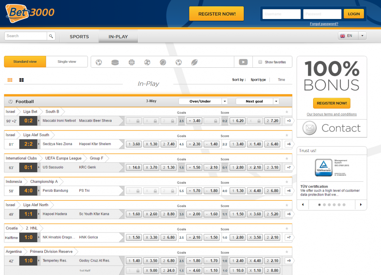381x275 pixels.
Task: Filter by basketball sport icon
Action: (132, 62)
